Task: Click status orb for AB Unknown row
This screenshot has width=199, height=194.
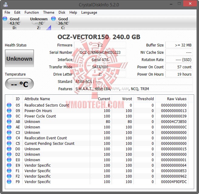Action: (x=9, y=121)
